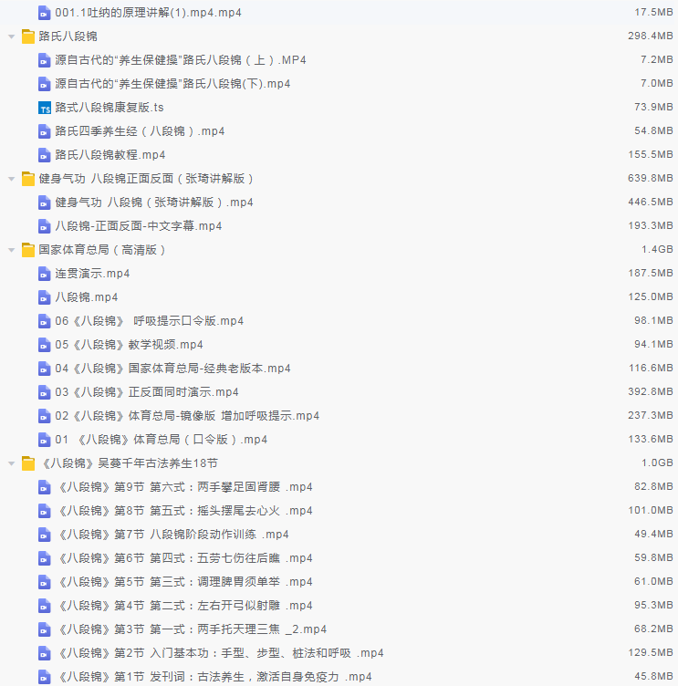Viewport: 678px width, 686px height.
Task: Collapse the 健身气功 八段锦正面反面 folder arrow
Action: (x=11, y=179)
